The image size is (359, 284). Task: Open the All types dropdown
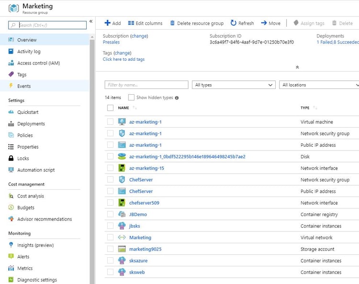234,85
